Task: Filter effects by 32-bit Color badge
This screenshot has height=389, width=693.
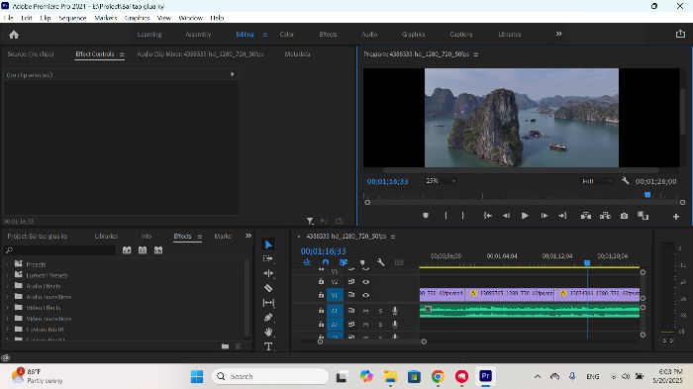Action: pos(143,250)
